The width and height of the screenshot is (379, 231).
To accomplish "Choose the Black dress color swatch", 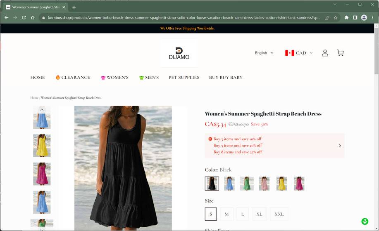I will 212,184.
